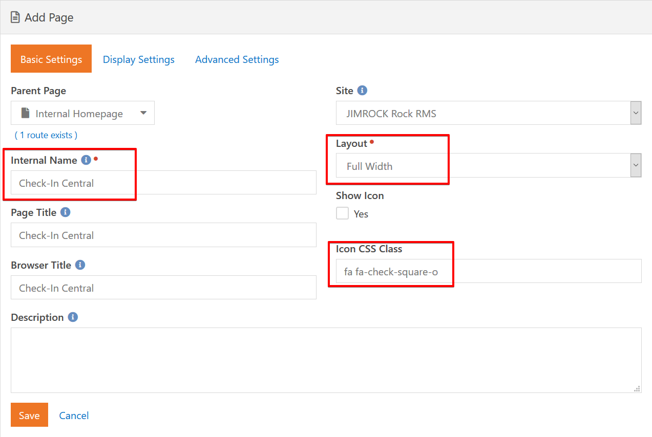Click info icon next to Site
Image resolution: width=652 pixels, height=437 pixels.
tap(362, 91)
